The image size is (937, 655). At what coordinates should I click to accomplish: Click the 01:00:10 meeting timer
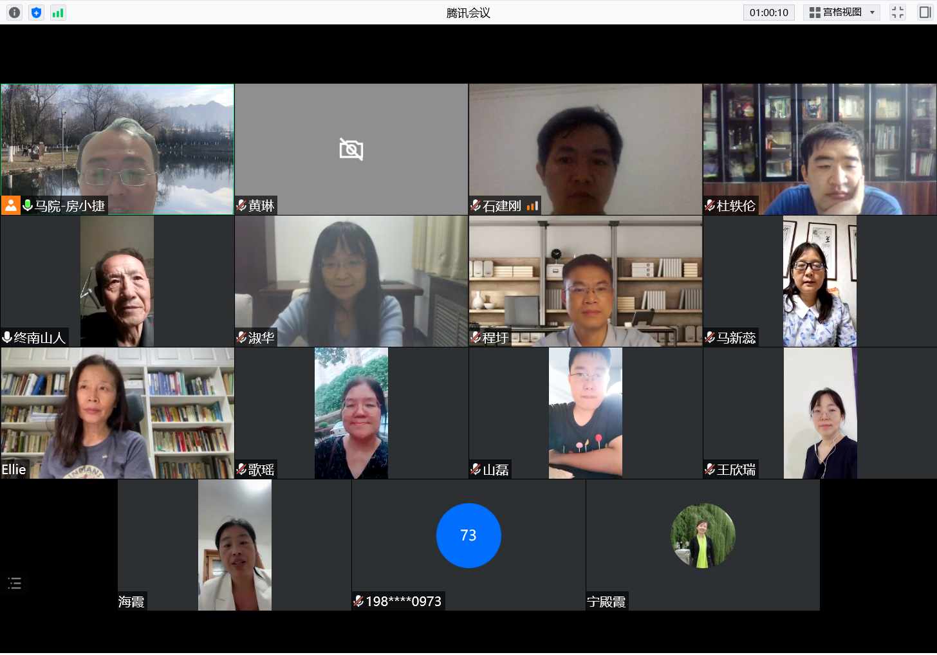[768, 12]
